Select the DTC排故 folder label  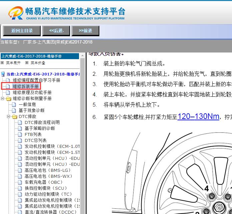(27, 117)
